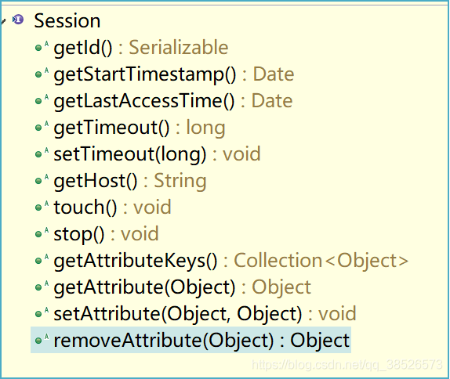450x379 pixels.
Task: Click the green icon next to getLastAccessTime()
Action: [x=42, y=100]
